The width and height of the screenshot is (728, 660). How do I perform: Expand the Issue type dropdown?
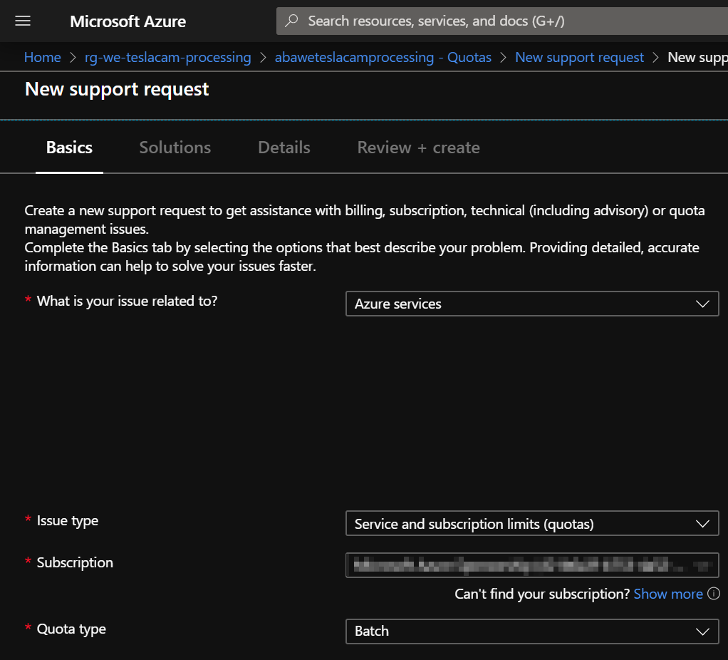pyautogui.click(x=532, y=523)
